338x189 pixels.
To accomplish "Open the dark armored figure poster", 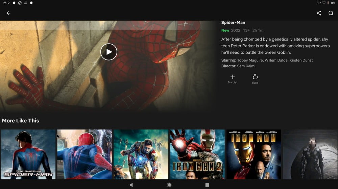I will pos(310,154).
